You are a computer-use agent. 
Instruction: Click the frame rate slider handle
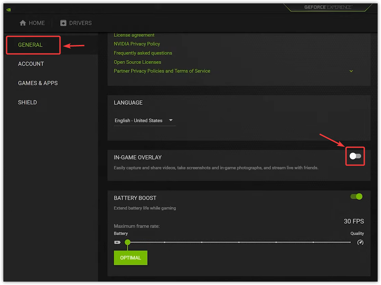[127, 242]
